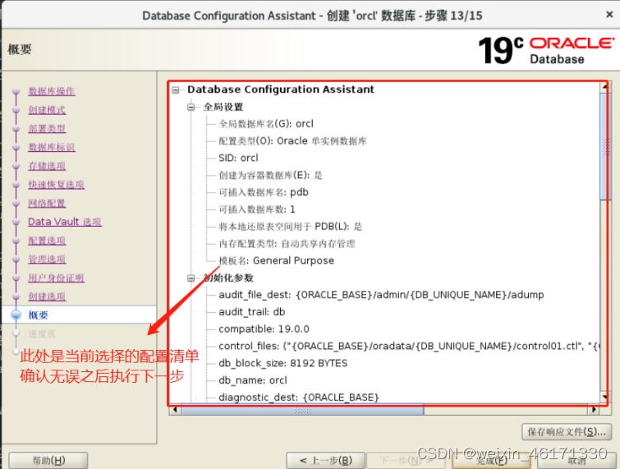This screenshot has width=620, height=469.
Task: Select the audit_trail: db row
Action: pos(251,312)
